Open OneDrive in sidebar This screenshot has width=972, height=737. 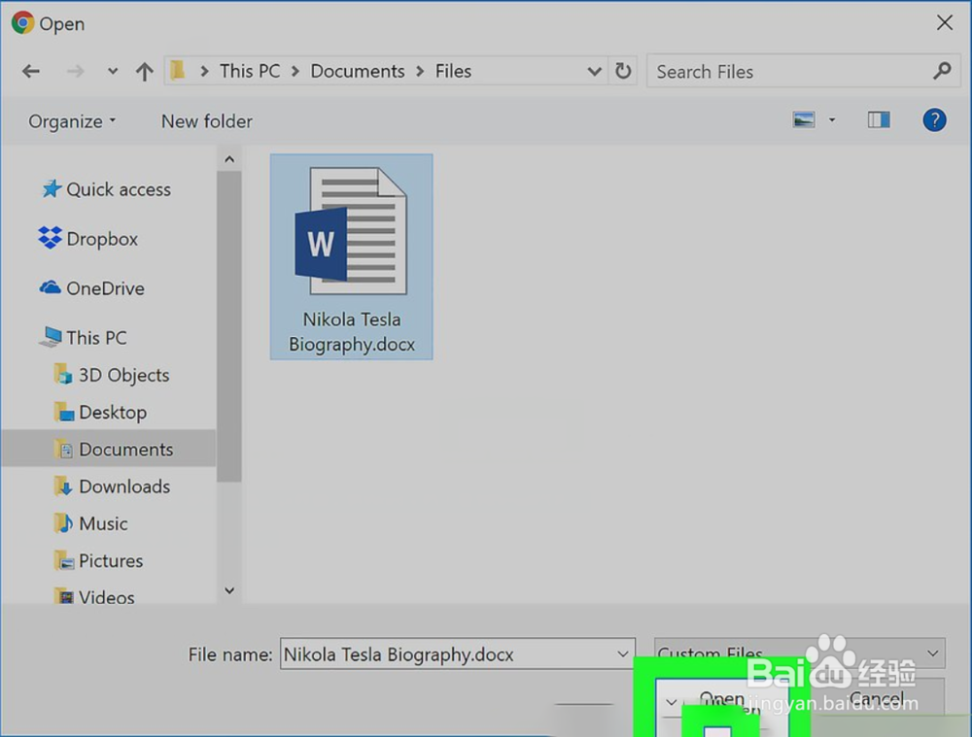(91, 288)
